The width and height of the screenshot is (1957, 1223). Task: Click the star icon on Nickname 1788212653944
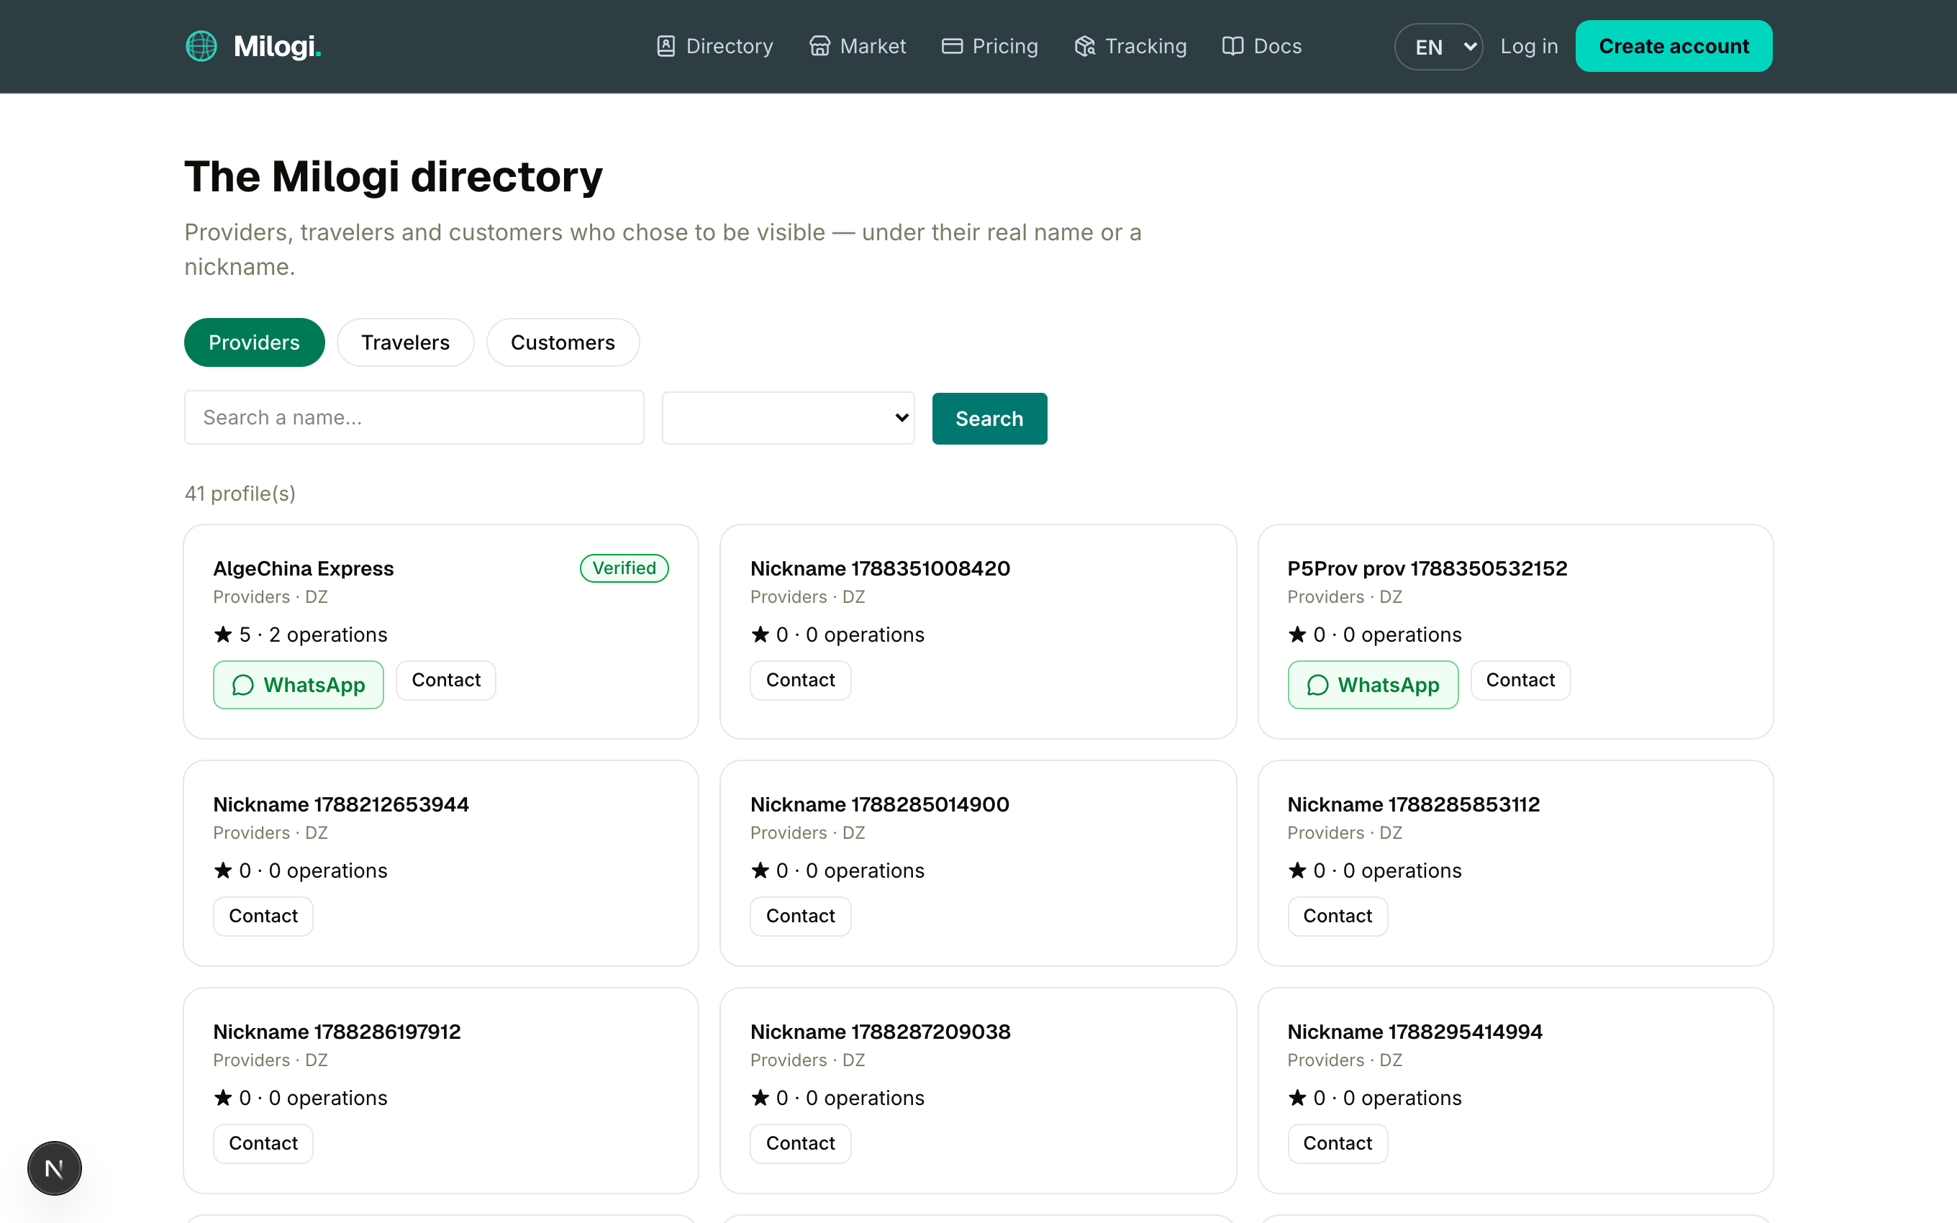point(223,870)
